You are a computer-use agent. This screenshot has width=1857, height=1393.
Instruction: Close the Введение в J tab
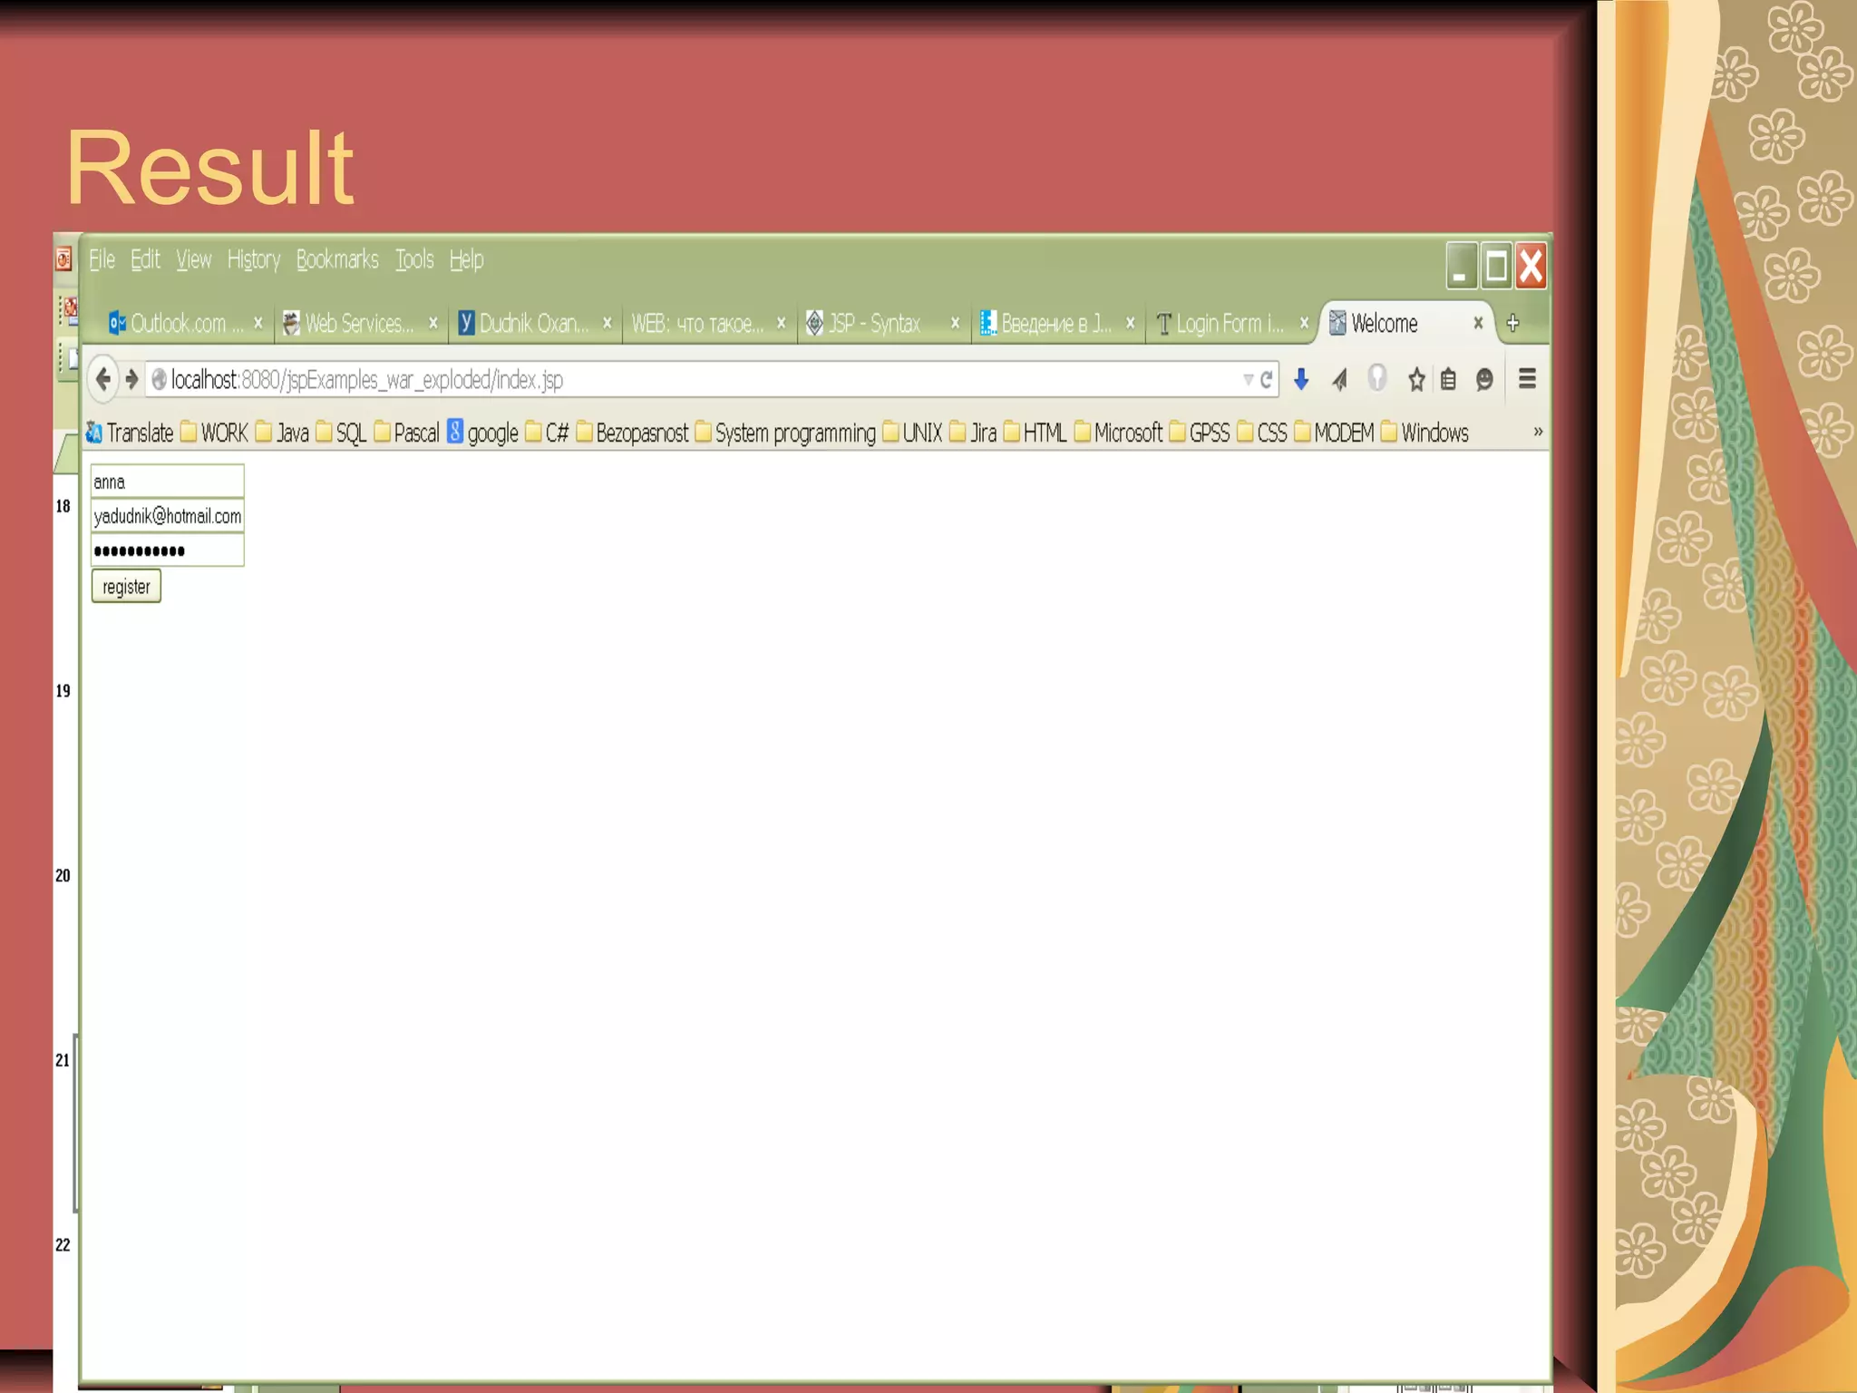pos(1130,323)
